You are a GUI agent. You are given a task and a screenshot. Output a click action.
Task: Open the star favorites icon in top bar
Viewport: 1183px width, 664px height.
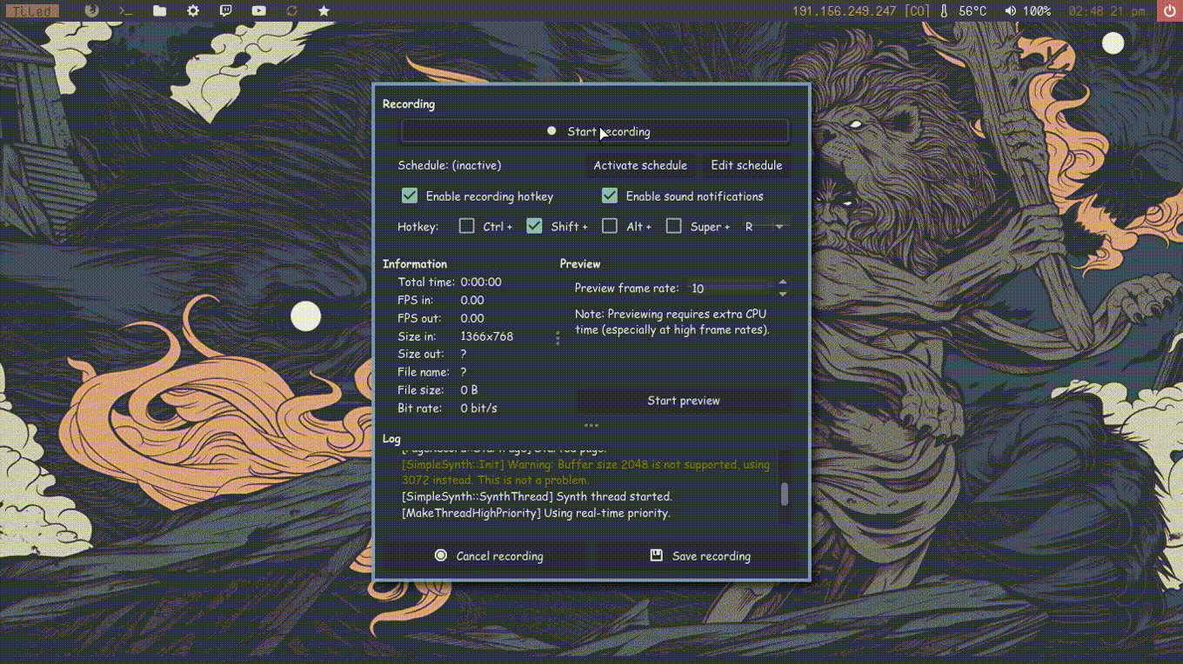324,11
